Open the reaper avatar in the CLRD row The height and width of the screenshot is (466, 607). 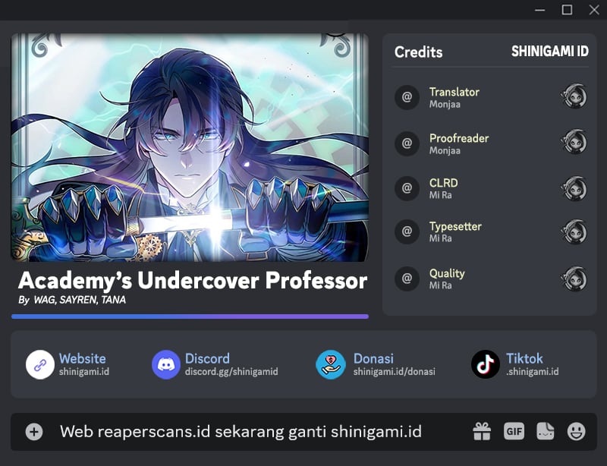pyautogui.click(x=574, y=189)
